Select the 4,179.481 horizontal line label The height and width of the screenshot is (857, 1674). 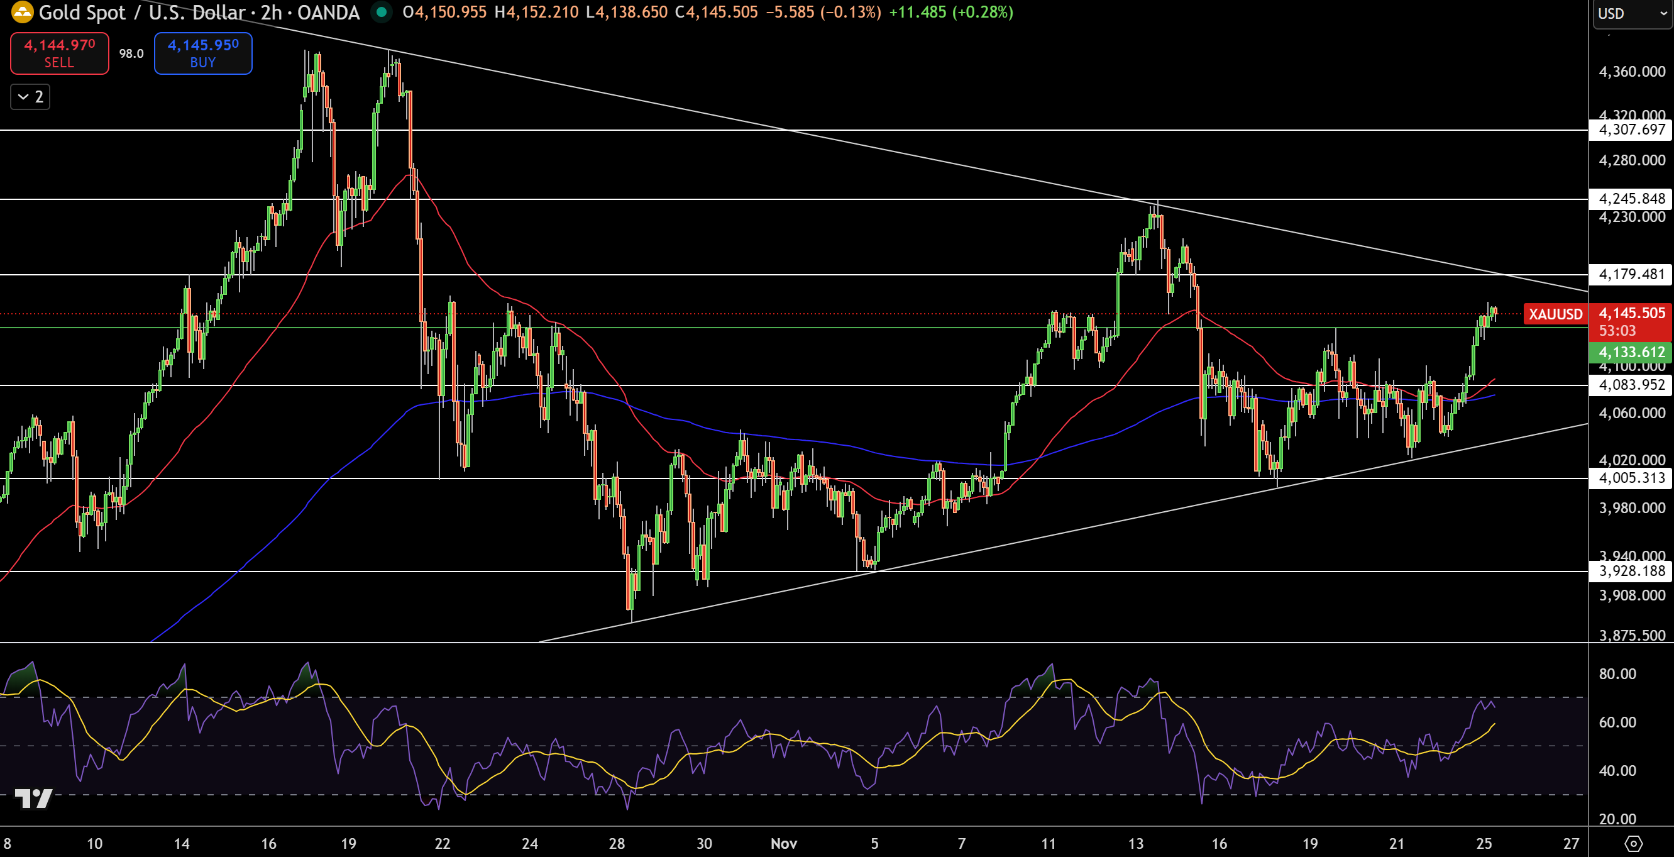[x=1631, y=274]
